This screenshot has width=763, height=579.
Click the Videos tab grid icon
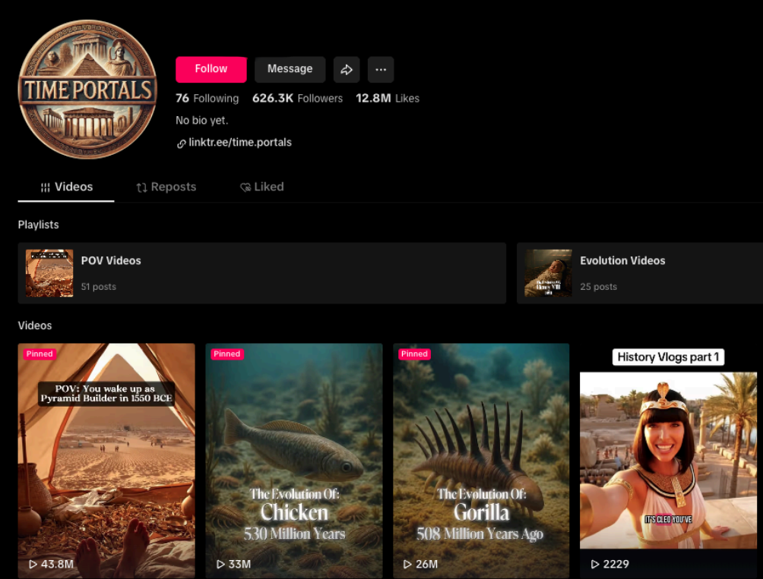[46, 187]
